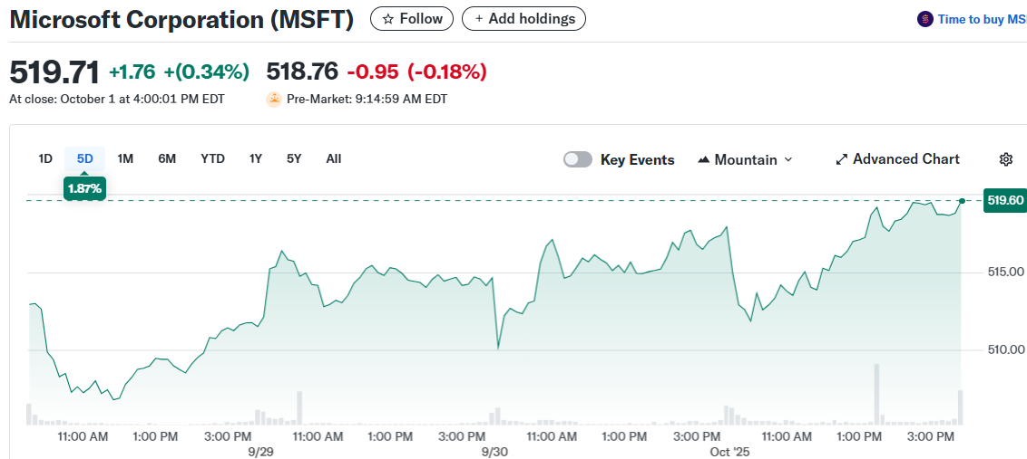
Task: Toggle the Key Events switch
Action: pos(578,159)
